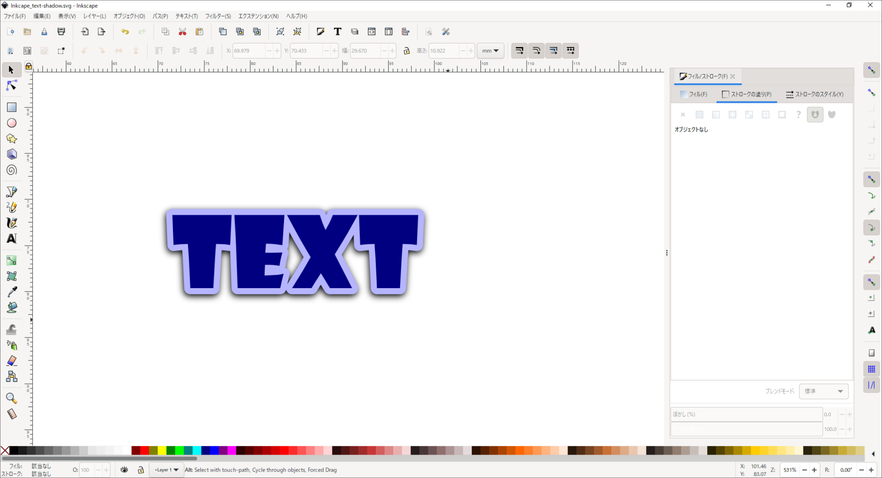Screen dimensions: 882x478
Task: Select the Star and polygon tool
Action: 11,139
